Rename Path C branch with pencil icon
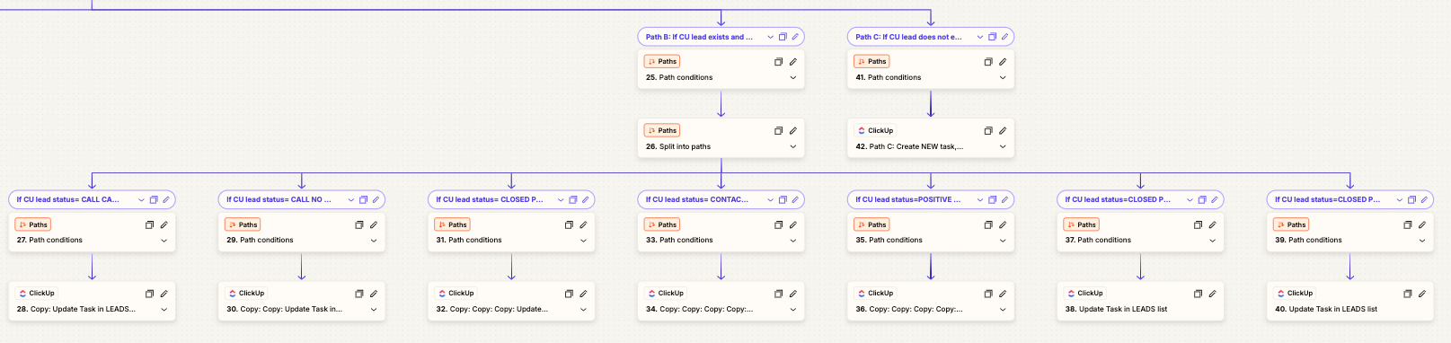 pos(1005,37)
